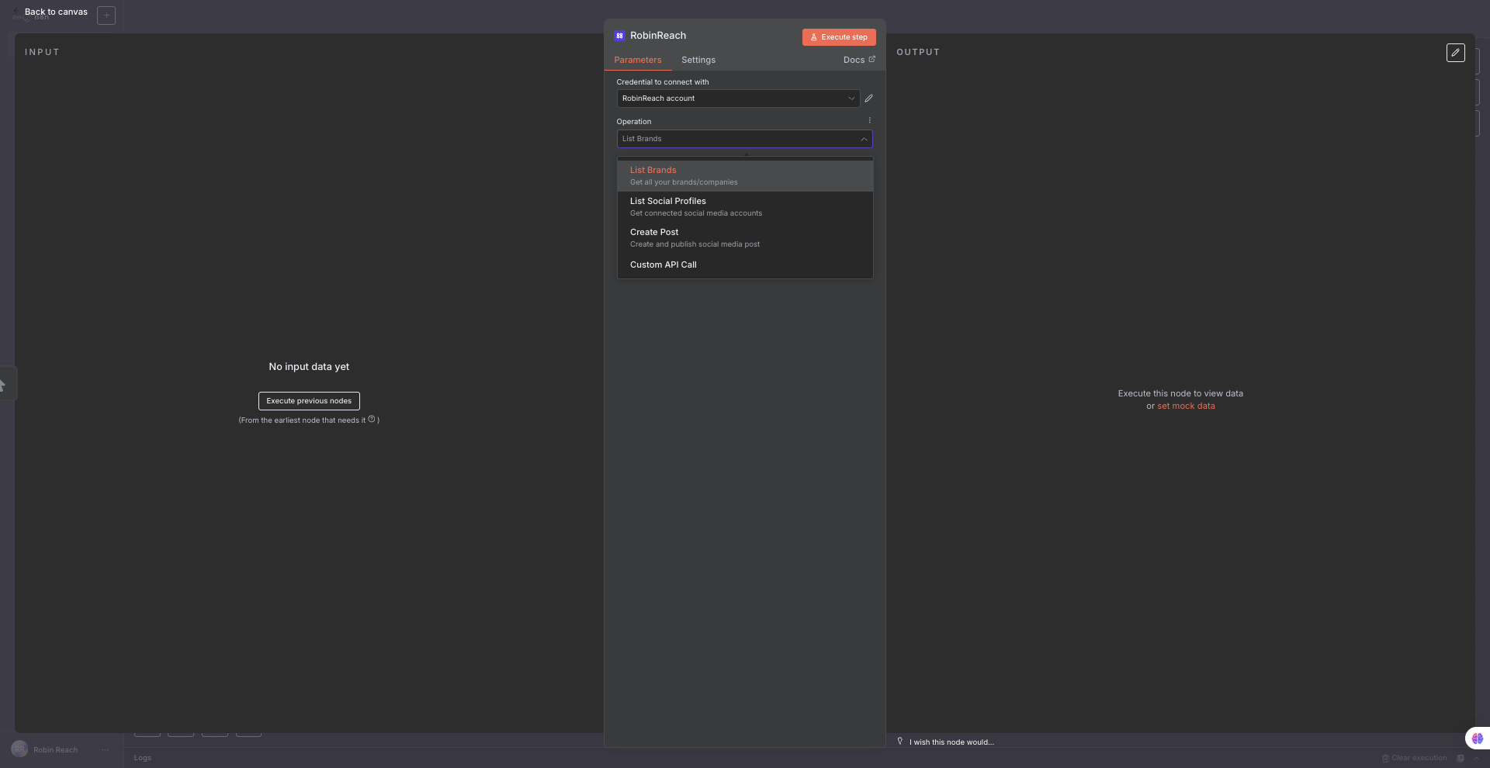This screenshot has height=768, width=1490.
Task: Open the Robin Reach user options menu
Action: point(106,749)
